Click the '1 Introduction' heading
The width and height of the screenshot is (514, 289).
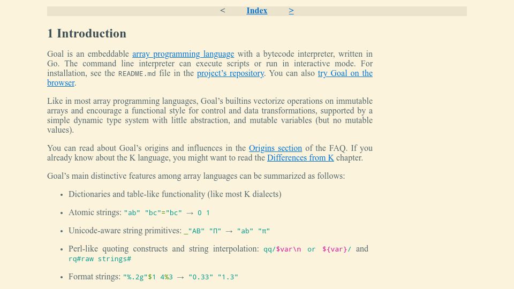(x=87, y=33)
